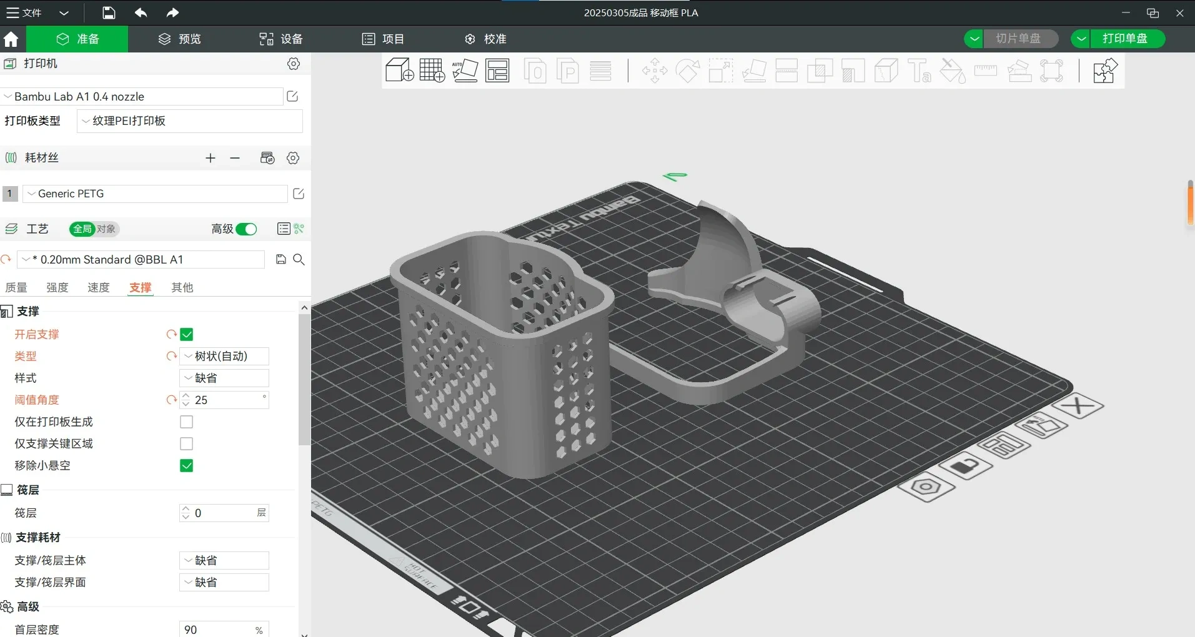Screen dimensions: 1195x637
Task: Open the Others settings tab
Action: click(x=182, y=287)
